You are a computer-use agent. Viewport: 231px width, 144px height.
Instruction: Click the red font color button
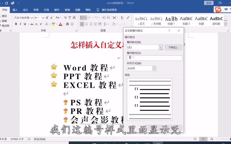click(x=60, y=24)
